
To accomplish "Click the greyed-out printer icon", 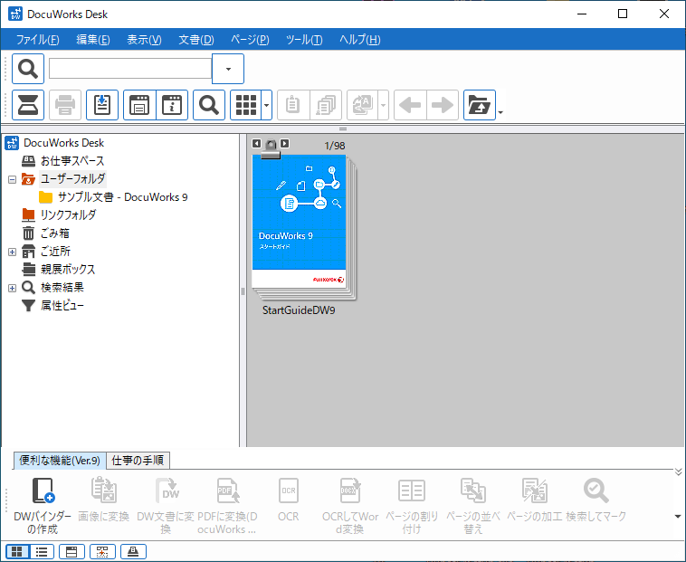I will pos(65,105).
